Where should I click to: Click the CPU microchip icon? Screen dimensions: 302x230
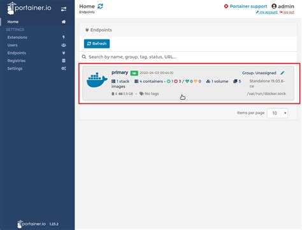(113, 94)
